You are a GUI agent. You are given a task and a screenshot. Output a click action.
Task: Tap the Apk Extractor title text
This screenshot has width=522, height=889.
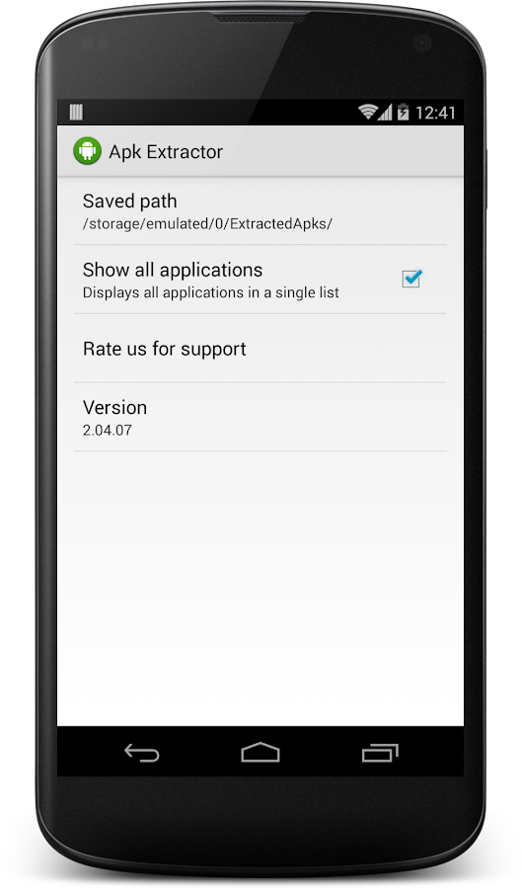click(166, 152)
